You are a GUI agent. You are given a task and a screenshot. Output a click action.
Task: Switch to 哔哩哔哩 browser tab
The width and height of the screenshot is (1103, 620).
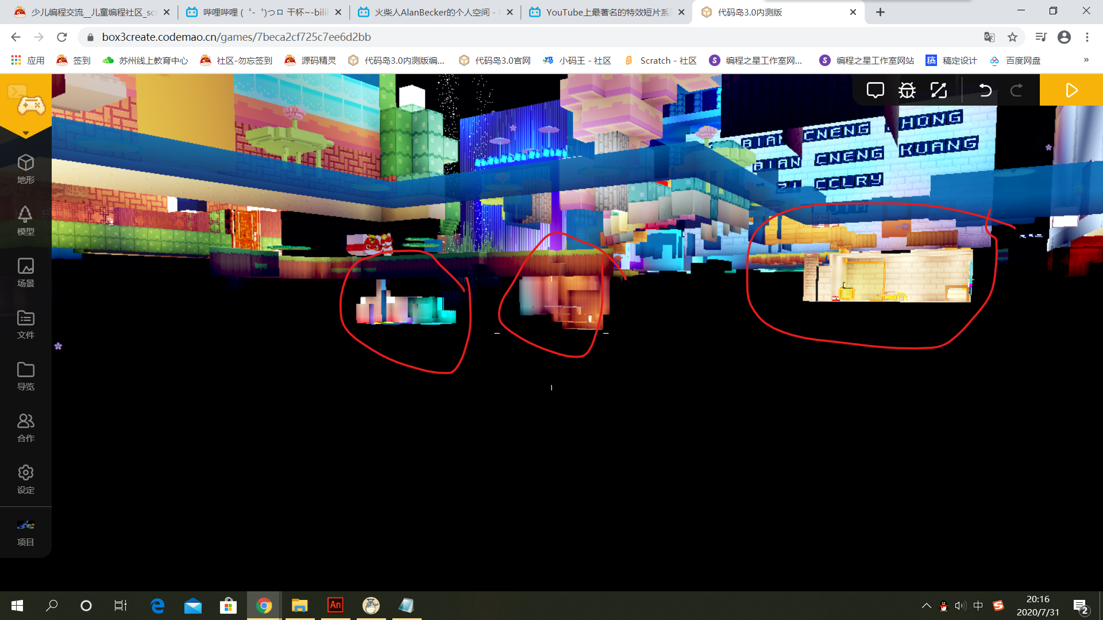coord(264,12)
